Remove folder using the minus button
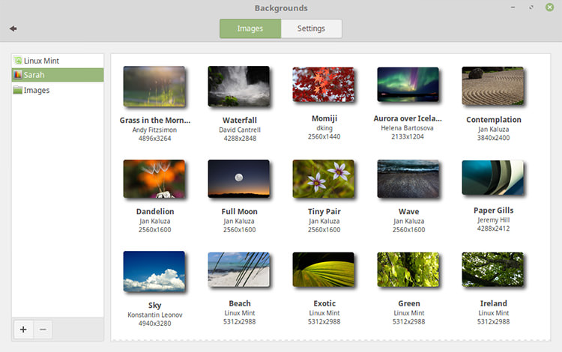The width and height of the screenshot is (562, 352). pyautogui.click(x=43, y=330)
